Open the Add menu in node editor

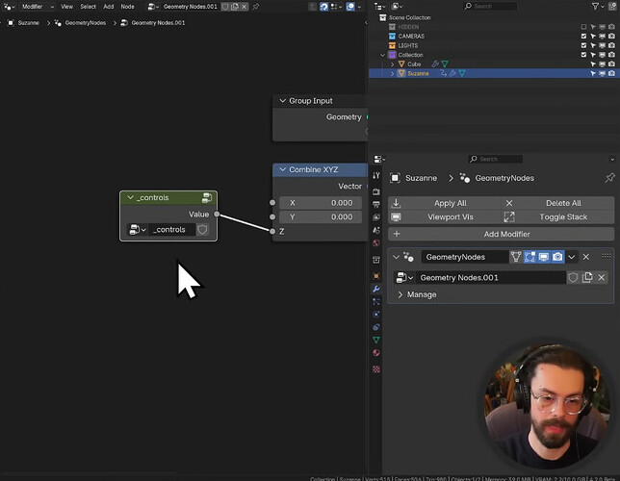(x=109, y=7)
